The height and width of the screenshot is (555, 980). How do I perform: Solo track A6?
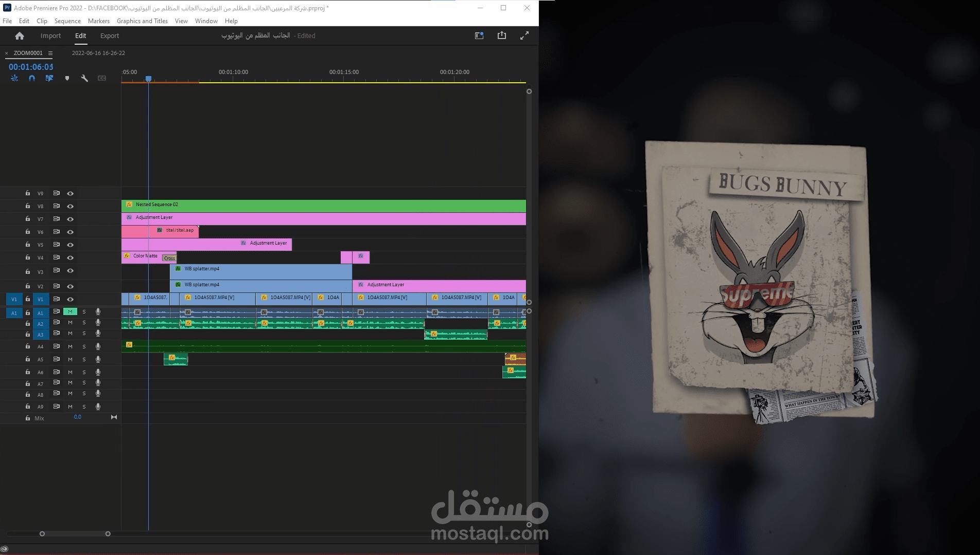point(84,372)
